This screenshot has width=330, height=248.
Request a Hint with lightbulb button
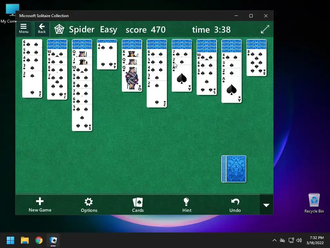(x=187, y=204)
